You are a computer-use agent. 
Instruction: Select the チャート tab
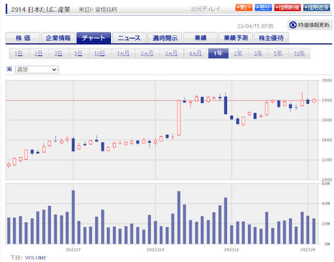pos(94,38)
